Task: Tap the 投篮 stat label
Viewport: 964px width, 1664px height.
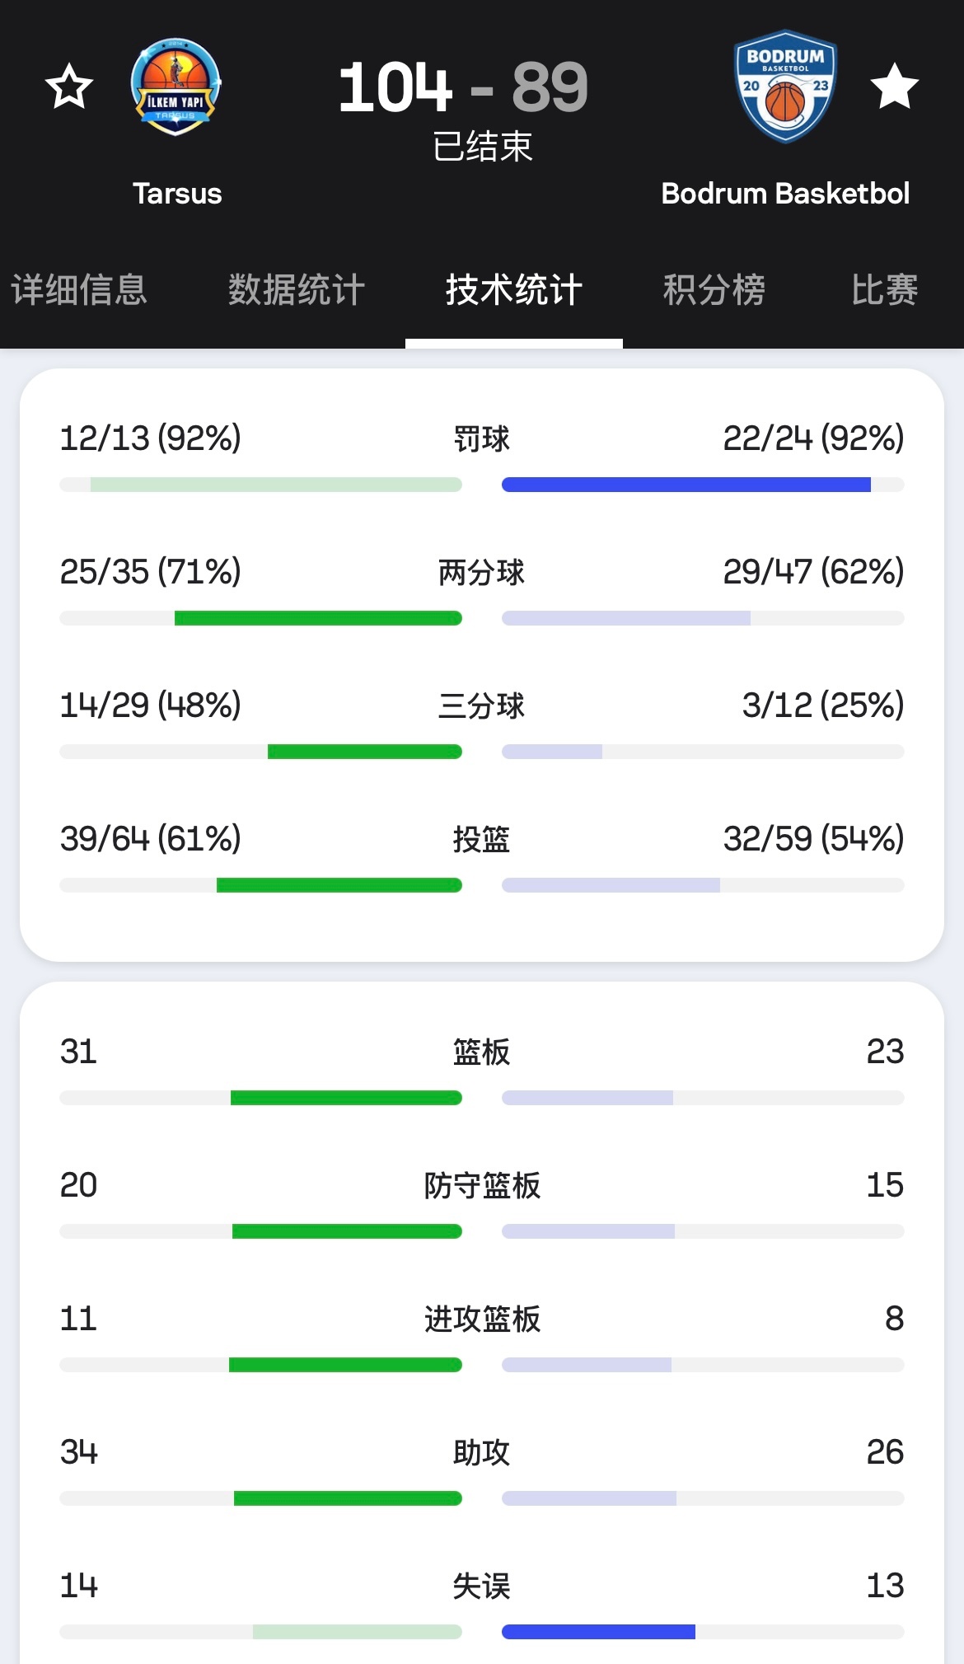Action: (x=482, y=840)
